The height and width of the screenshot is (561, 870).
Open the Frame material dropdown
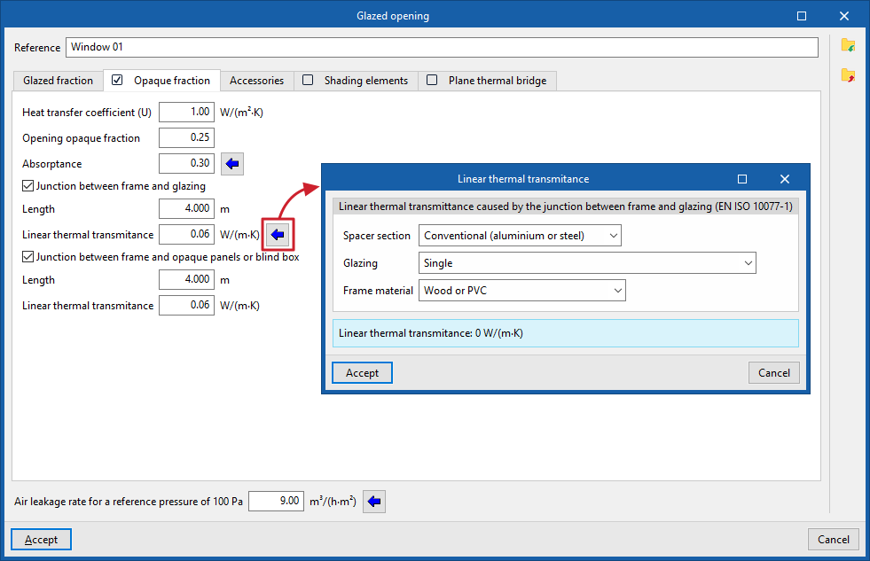[x=522, y=291]
